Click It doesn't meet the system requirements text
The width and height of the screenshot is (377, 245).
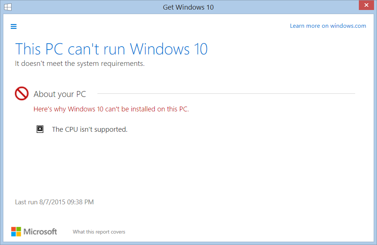tap(80, 63)
